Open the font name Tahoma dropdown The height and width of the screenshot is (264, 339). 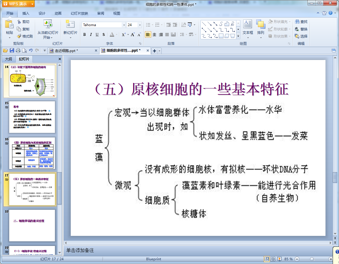(124, 25)
